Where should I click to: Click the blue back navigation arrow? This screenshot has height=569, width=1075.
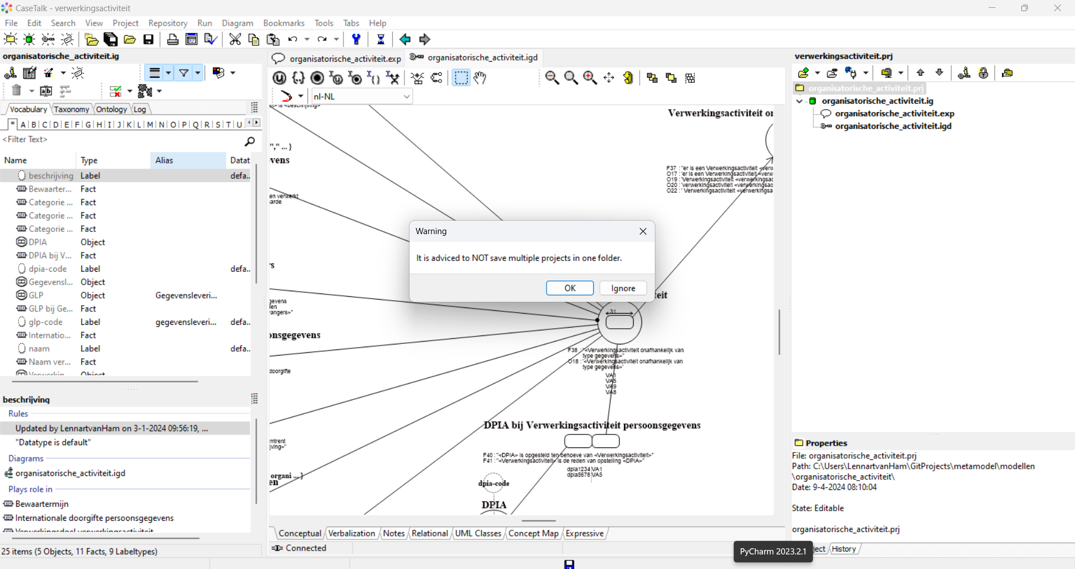[405, 39]
